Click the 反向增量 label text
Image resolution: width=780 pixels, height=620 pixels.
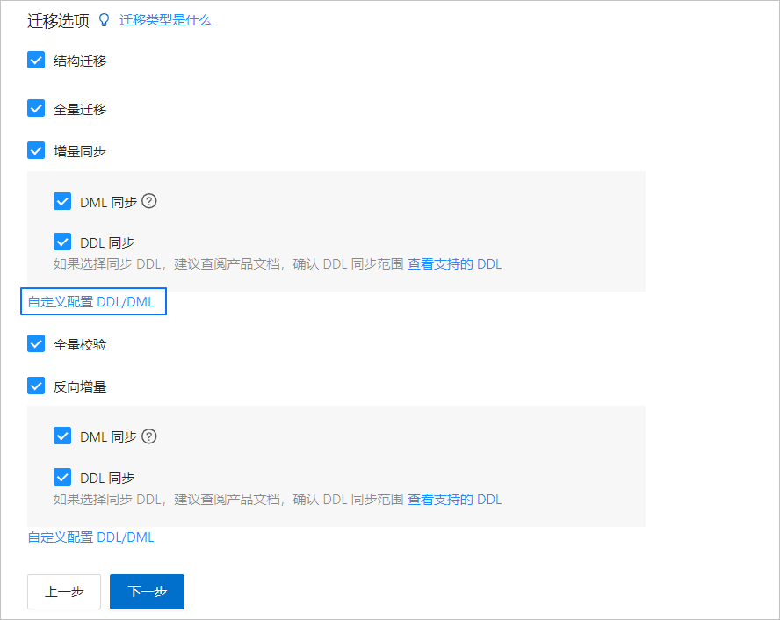click(80, 386)
